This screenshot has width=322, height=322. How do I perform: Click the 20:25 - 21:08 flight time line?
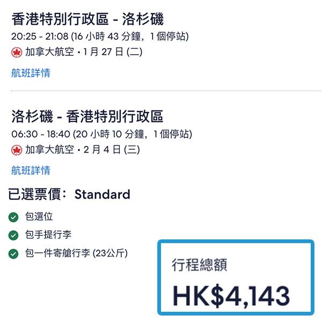(x=100, y=36)
